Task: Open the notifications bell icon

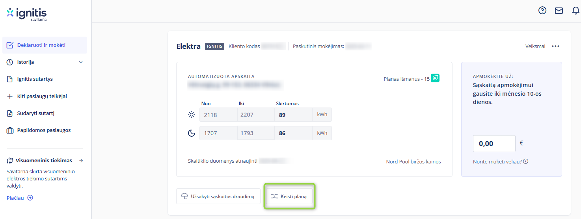Action: coord(575,11)
